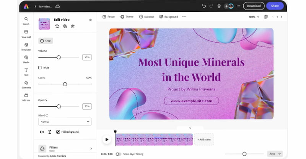Image resolution: width=306 pixels, height=159 pixels.
Task: Open the 100% zoom dropdown
Action: [254, 17]
